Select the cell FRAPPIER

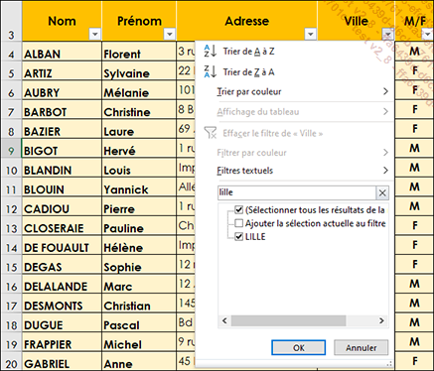pyautogui.click(x=62, y=342)
